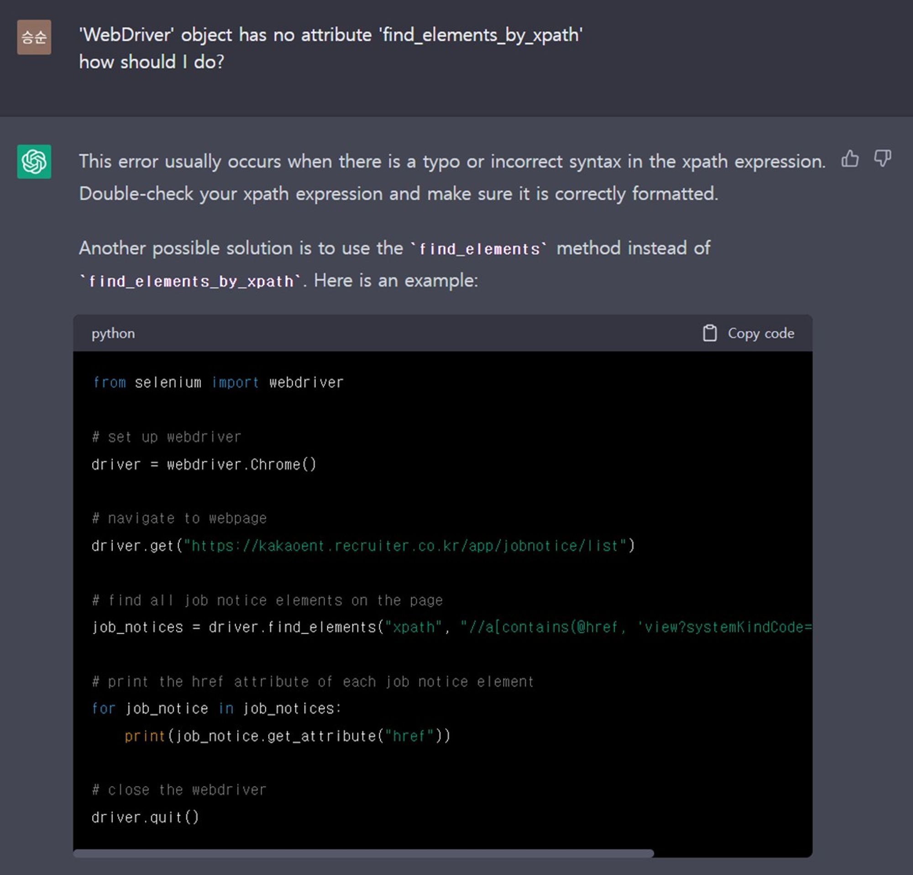Viewport: 913px width, 875px height.
Task: Click the driver.quit() code line
Action: click(145, 817)
